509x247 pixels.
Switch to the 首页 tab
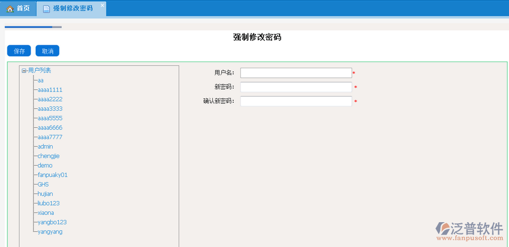coord(18,8)
